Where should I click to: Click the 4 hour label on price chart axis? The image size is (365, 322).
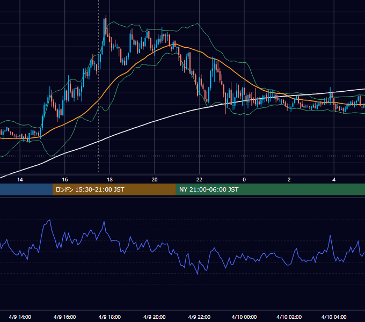(334, 180)
